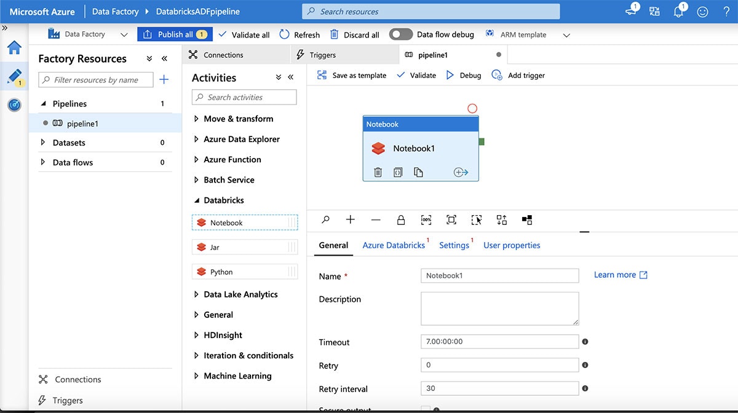
Task: Zoom out on canvas with minus icon
Action: click(x=376, y=219)
